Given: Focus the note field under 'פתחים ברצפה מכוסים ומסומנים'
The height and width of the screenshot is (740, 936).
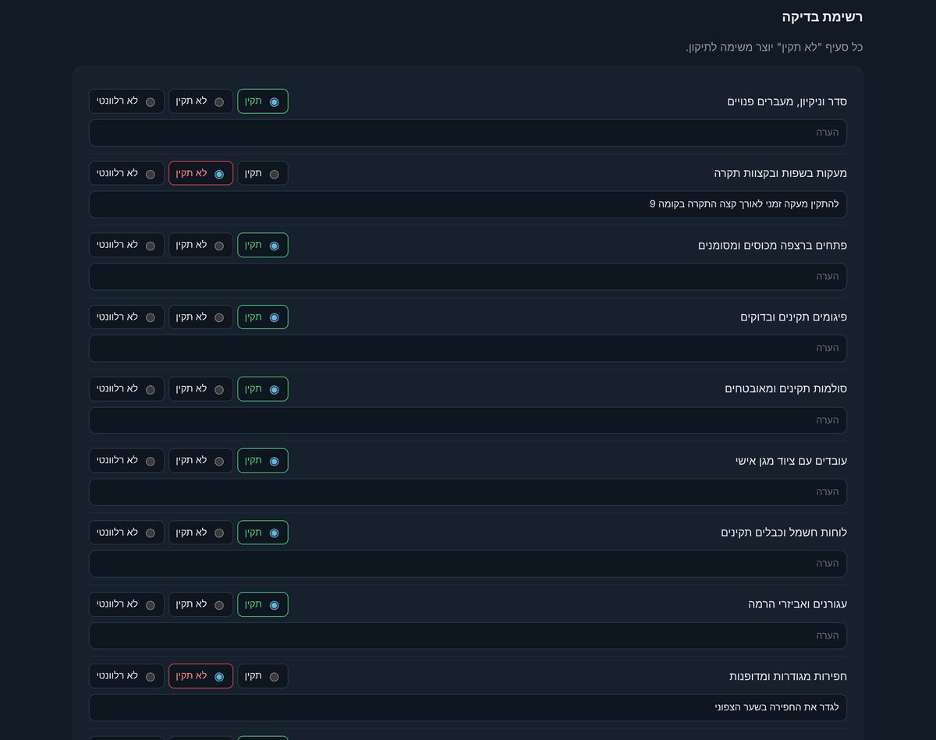Looking at the screenshot, I should point(468,277).
